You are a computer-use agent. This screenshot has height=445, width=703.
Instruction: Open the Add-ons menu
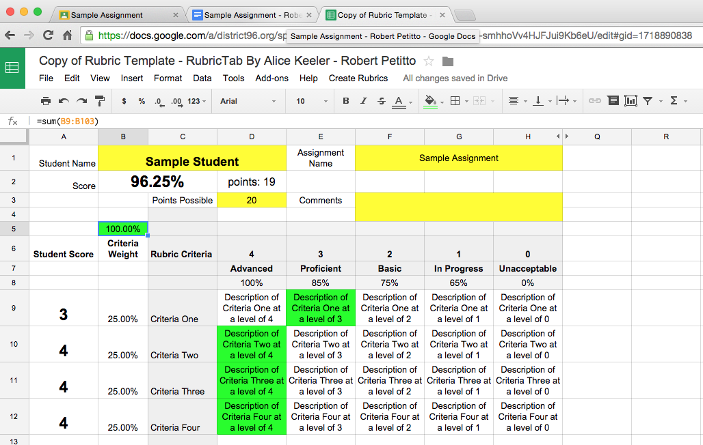tap(271, 78)
